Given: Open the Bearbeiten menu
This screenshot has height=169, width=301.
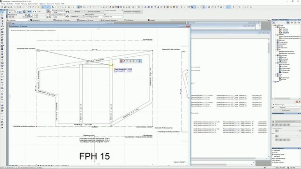Looking at the screenshot, I should [10, 4].
